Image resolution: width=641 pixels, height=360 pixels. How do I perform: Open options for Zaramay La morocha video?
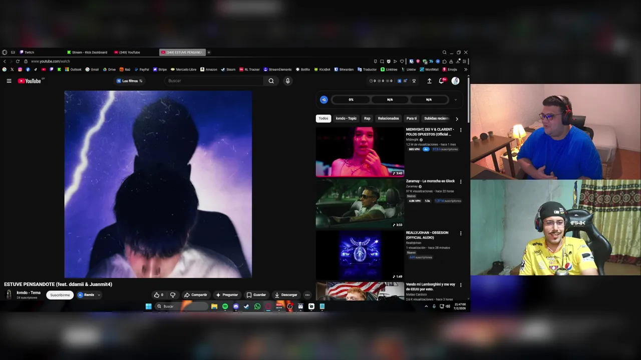pyautogui.click(x=461, y=181)
